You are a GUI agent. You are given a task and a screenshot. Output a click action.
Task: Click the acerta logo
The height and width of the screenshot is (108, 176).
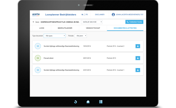point(36,15)
